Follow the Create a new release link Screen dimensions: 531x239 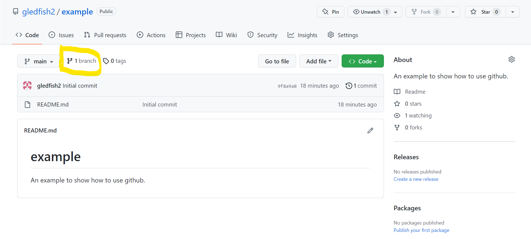(416, 179)
